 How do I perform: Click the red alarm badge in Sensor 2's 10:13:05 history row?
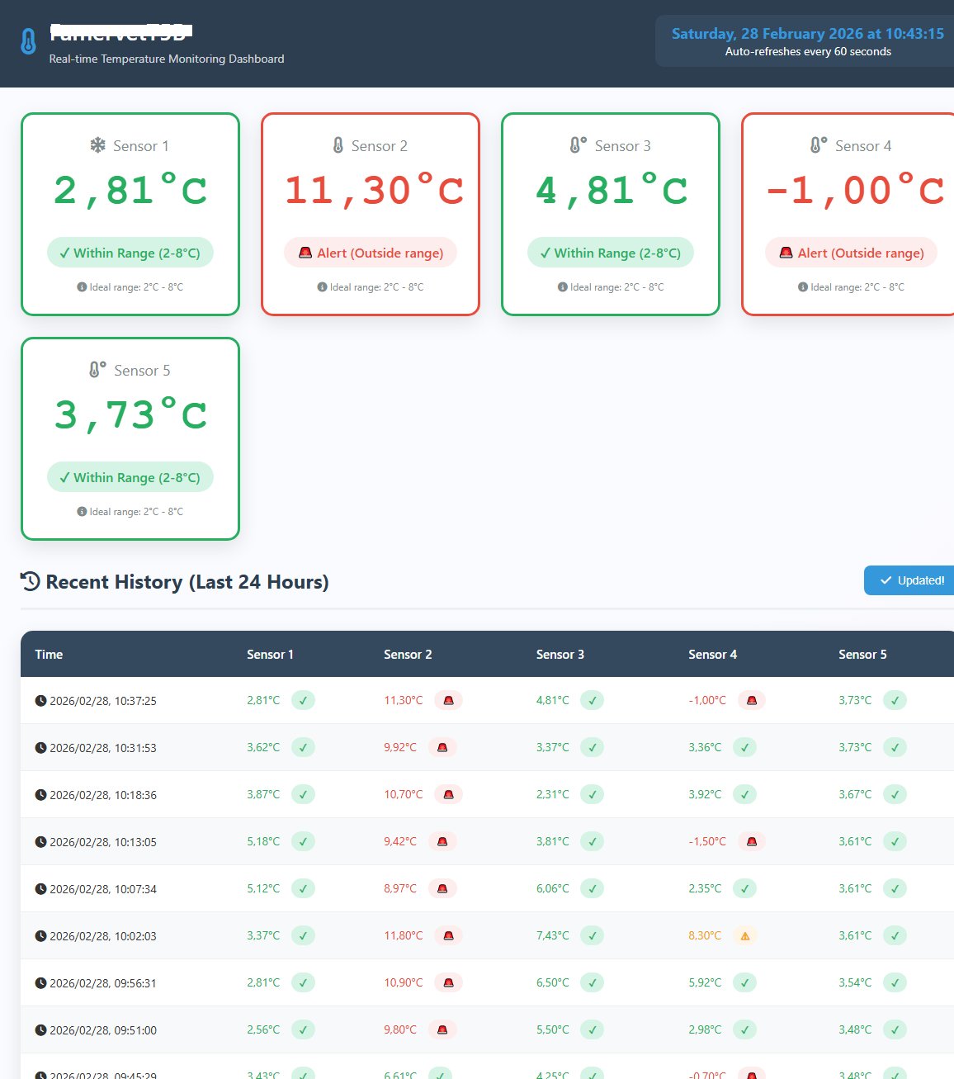[444, 841]
